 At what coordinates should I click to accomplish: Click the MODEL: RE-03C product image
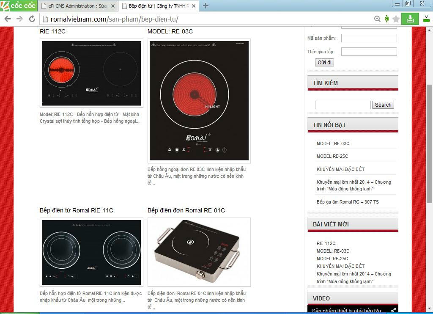tap(199, 101)
